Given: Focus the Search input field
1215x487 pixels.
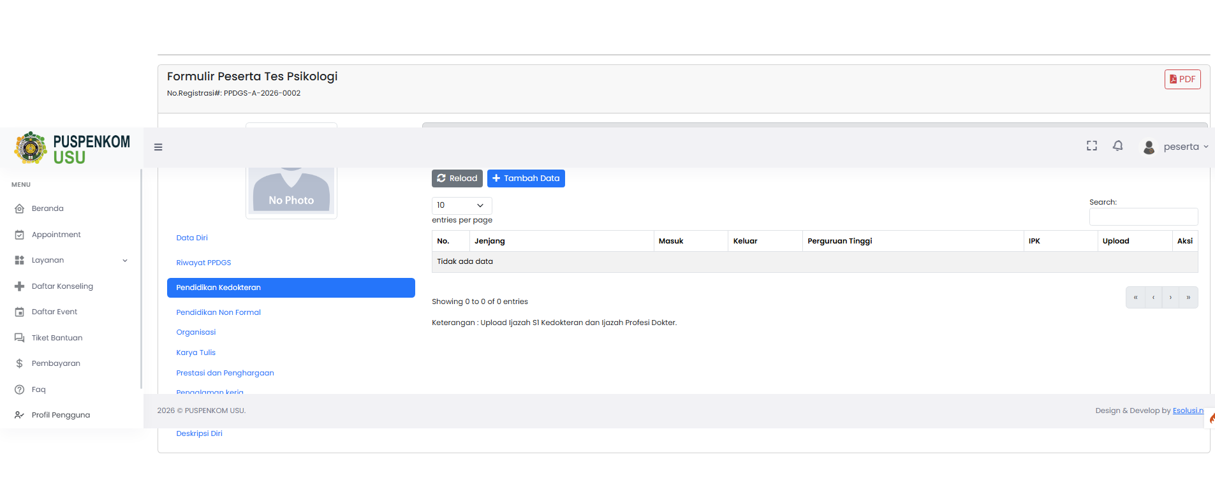Looking at the screenshot, I should (x=1144, y=217).
